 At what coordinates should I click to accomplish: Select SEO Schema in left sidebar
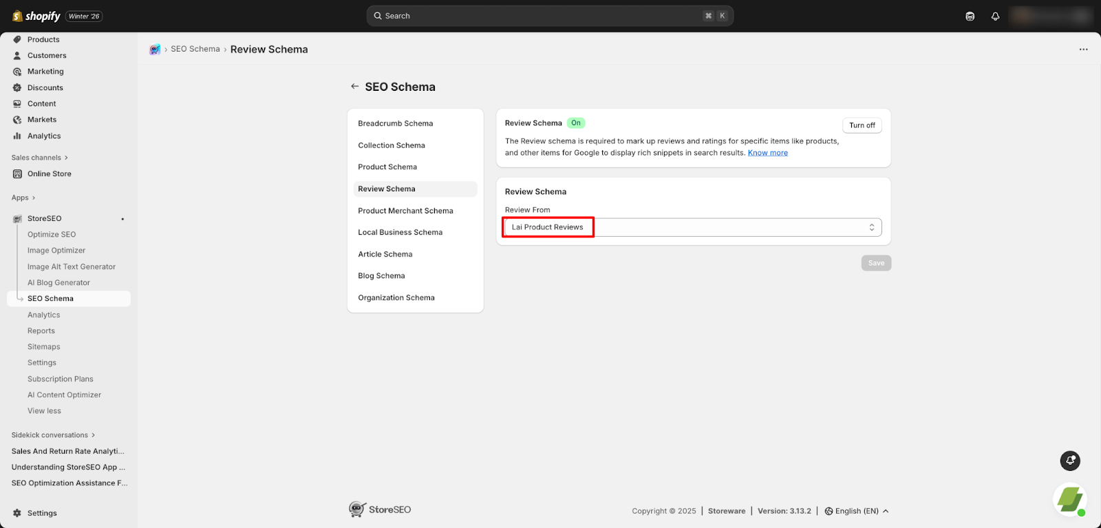pos(69,299)
